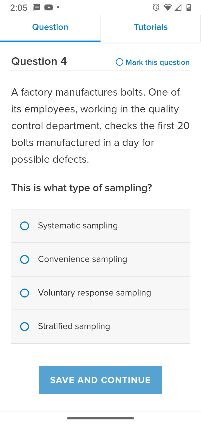201x425 pixels.
Task: Tap the Wi-Fi signal status icon
Action: (x=167, y=8)
